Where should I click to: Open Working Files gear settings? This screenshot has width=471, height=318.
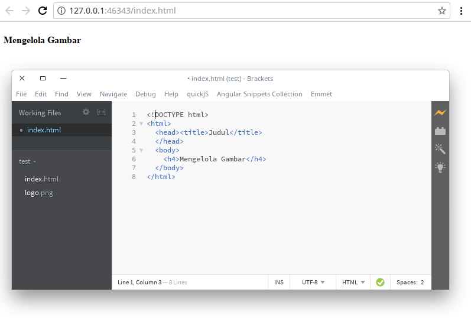(x=86, y=112)
